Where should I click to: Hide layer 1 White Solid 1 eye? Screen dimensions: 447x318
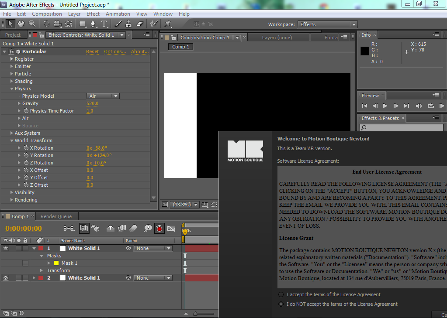click(6, 248)
